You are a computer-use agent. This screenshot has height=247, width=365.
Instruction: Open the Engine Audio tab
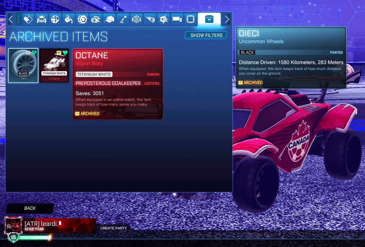coord(163,19)
